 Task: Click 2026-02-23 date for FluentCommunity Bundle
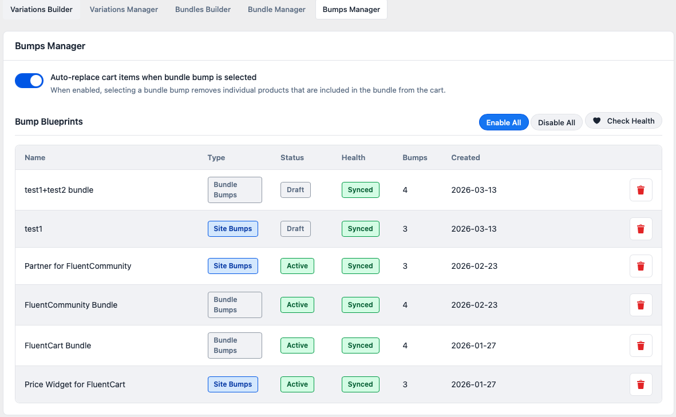(x=475, y=305)
